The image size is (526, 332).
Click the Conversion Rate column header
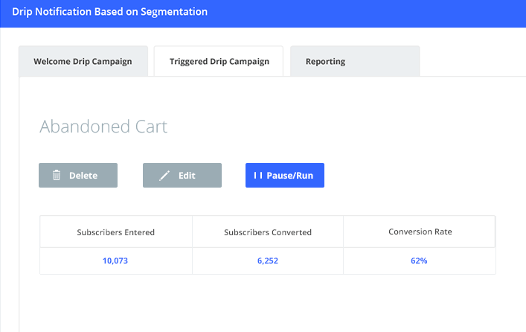420,232
